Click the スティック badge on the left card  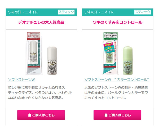click(x=66, y=12)
